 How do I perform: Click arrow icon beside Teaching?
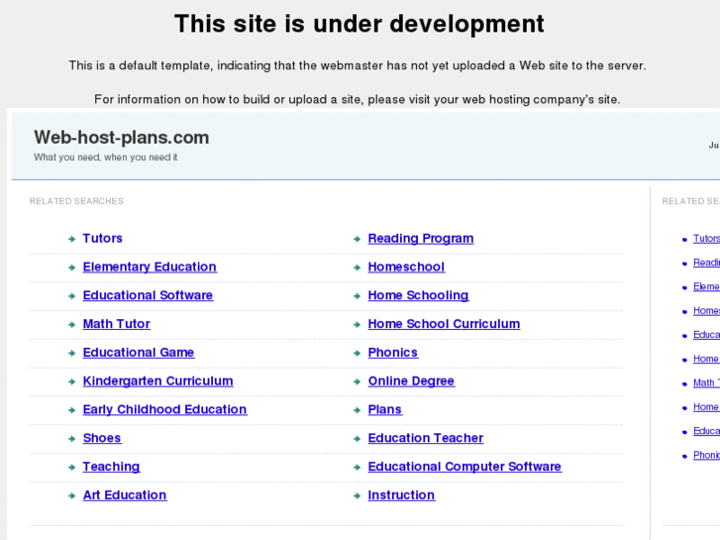[71, 467]
